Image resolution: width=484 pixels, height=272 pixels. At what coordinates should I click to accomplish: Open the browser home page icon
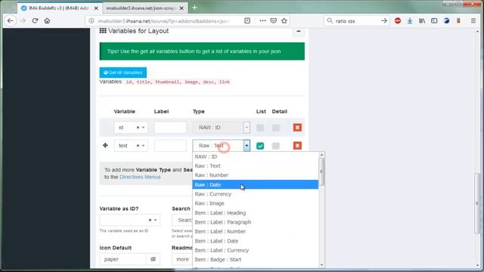point(47,20)
